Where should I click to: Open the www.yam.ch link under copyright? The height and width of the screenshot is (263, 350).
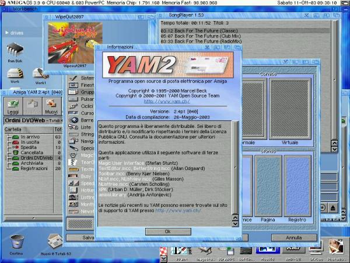167,101
